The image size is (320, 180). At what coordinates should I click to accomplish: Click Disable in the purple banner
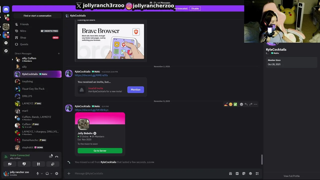[x=195, y=8]
